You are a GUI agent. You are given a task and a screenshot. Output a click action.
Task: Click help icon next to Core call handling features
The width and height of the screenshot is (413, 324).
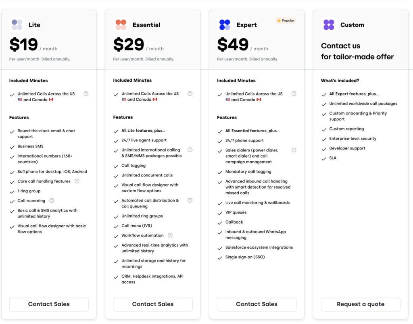[x=77, y=181]
